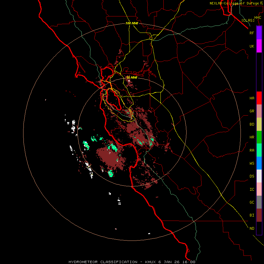This screenshot has width=264, height=264.
Task: Click the 100 NMI range ring label
Action: [132, 23]
